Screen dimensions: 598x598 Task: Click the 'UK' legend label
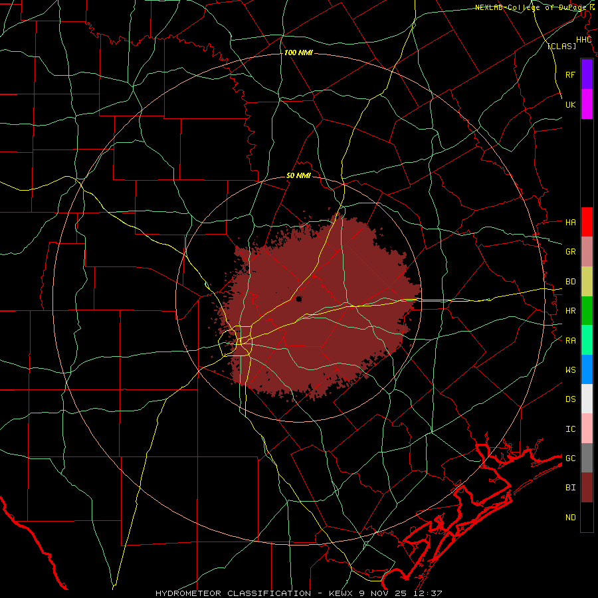point(570,104)
